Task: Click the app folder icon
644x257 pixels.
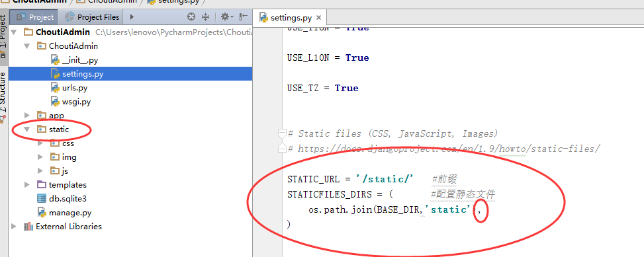Action: (x=42, y=115)
